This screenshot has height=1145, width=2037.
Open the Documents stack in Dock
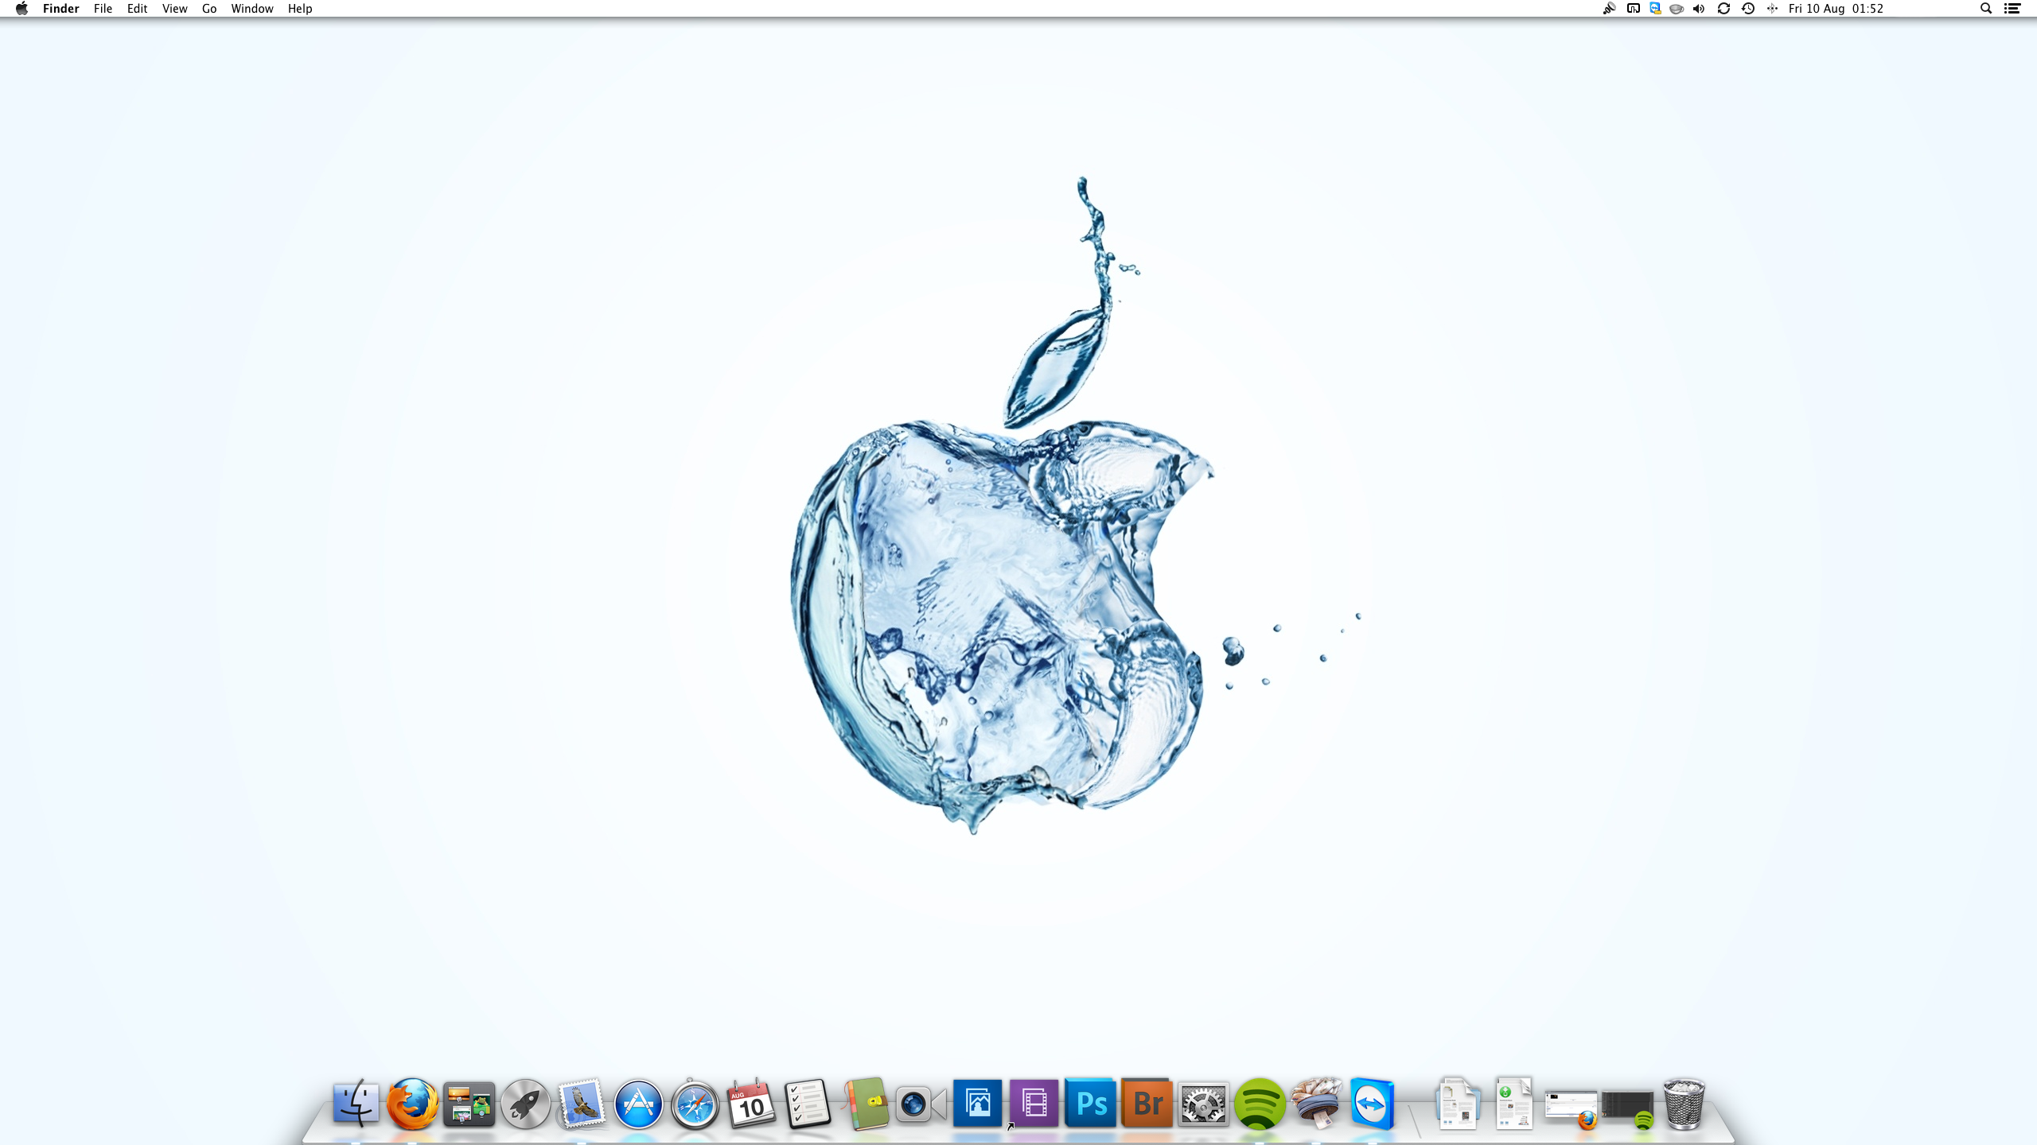coord(1459,1104)
